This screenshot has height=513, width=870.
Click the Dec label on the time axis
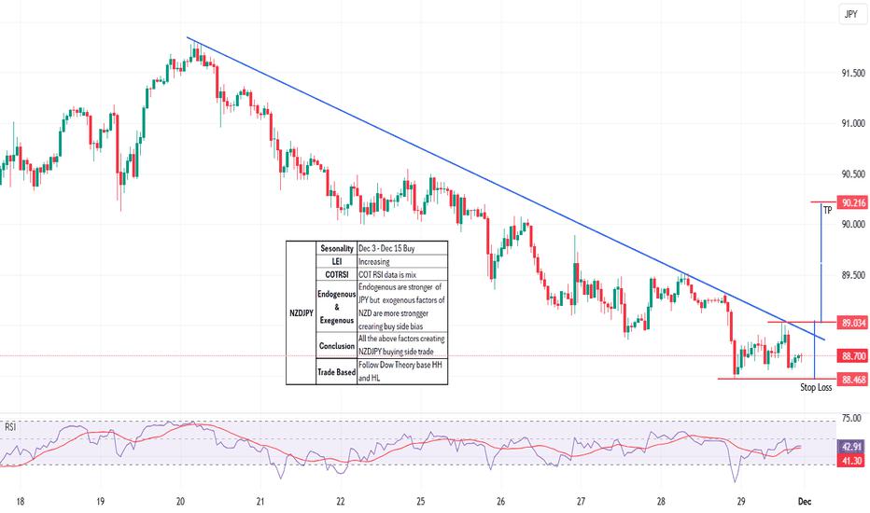[805, 502]
